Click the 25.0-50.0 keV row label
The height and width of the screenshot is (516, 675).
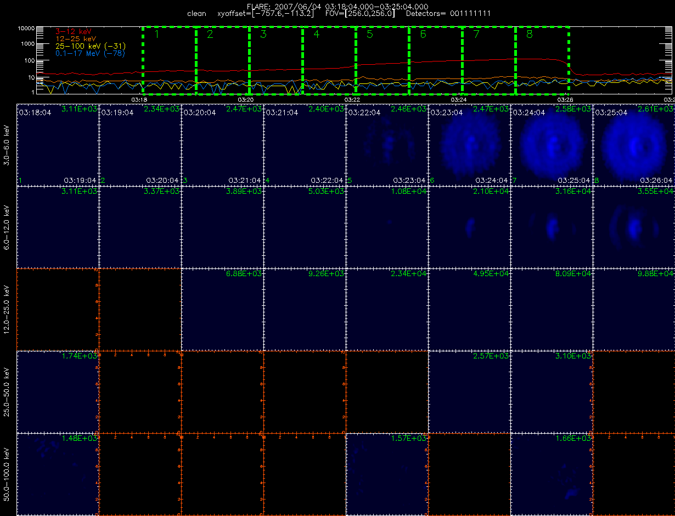pyautogui.click(x=7, y=391)
